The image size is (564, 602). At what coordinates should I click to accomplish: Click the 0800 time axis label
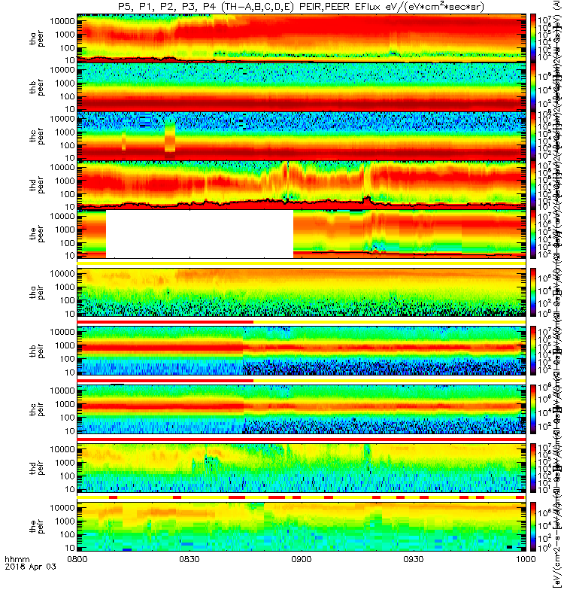coord(77,559)
